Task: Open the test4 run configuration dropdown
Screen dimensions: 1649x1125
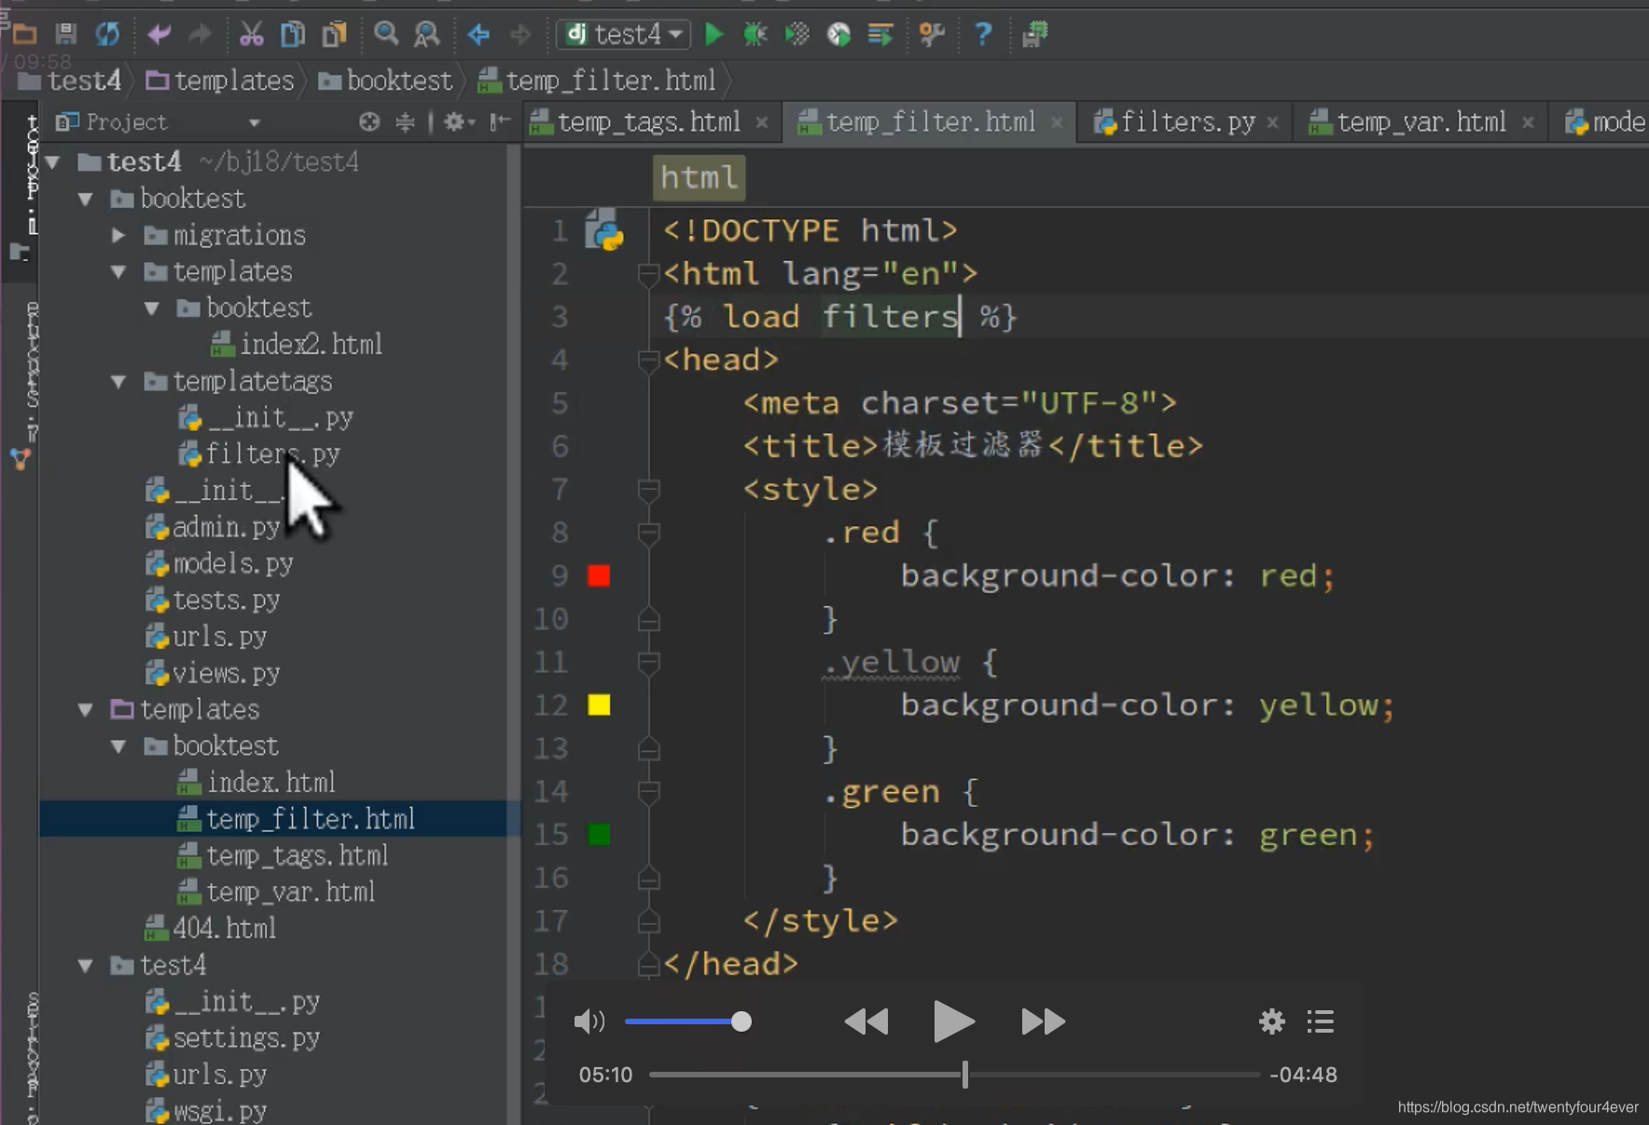Action: click(x=624, y=35)
